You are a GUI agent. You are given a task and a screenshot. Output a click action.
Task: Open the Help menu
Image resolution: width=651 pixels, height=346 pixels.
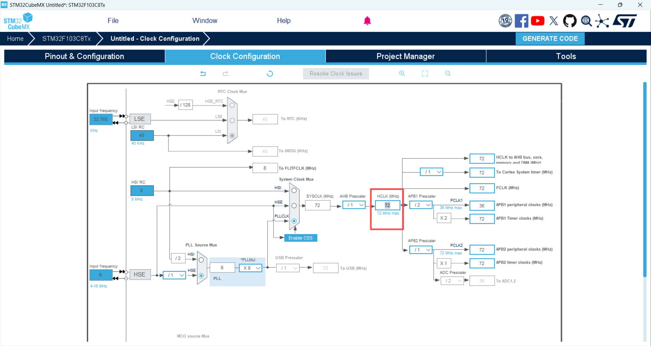click(x=283, y=21)
